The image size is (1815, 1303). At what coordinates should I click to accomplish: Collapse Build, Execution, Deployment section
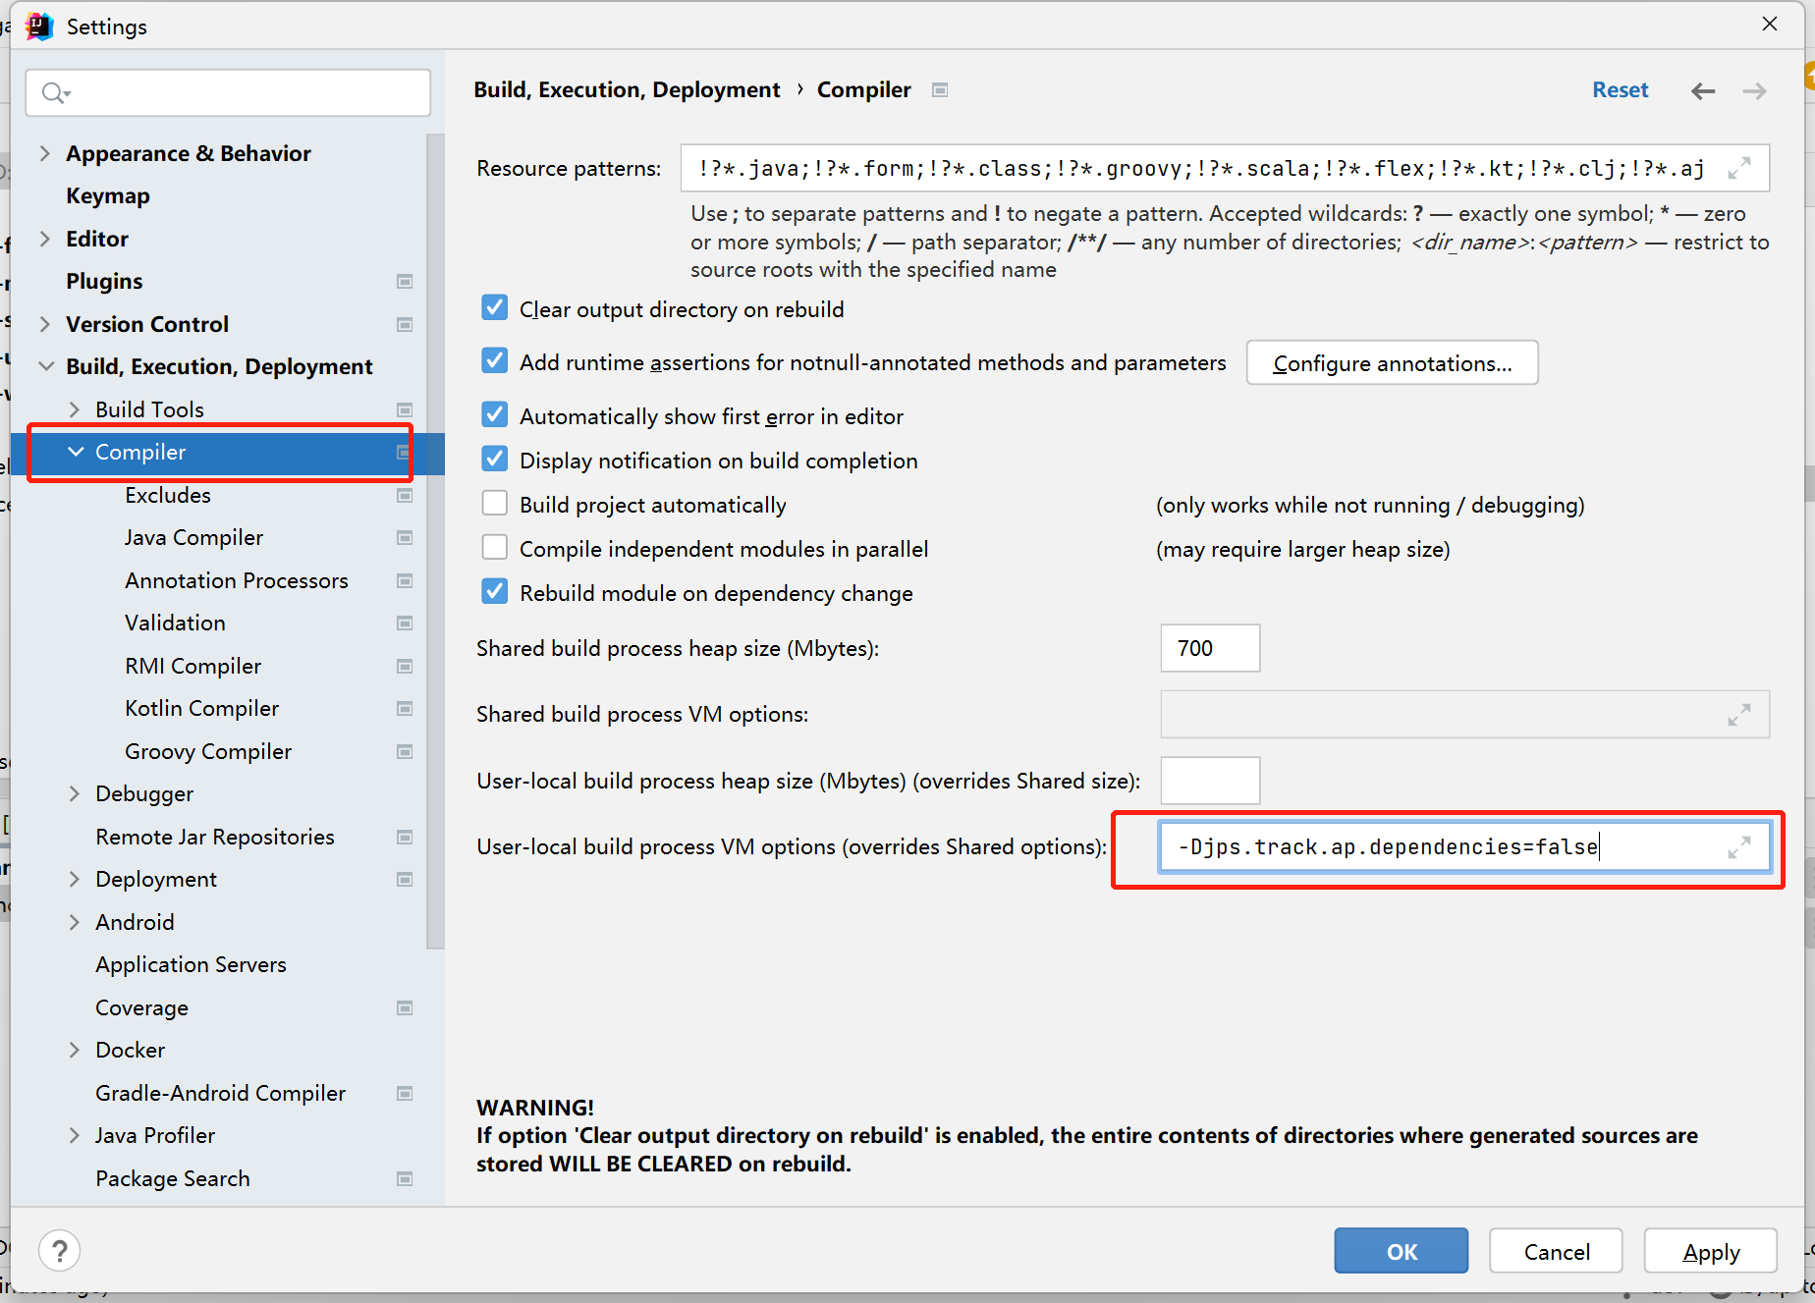(x=45, y=367)
